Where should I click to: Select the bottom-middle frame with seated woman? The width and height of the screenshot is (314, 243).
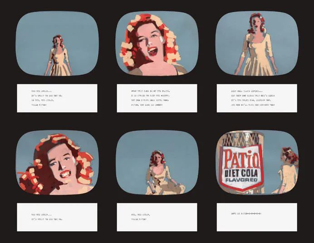157,163
